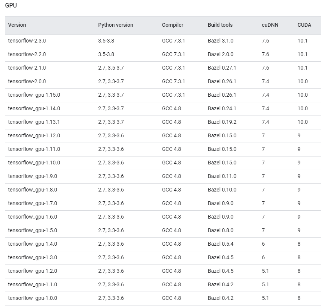Select the 'tensorflow_gpu-1.15.0' cell
This screenshot has height=307, width=321.
[x=34, y=95]
